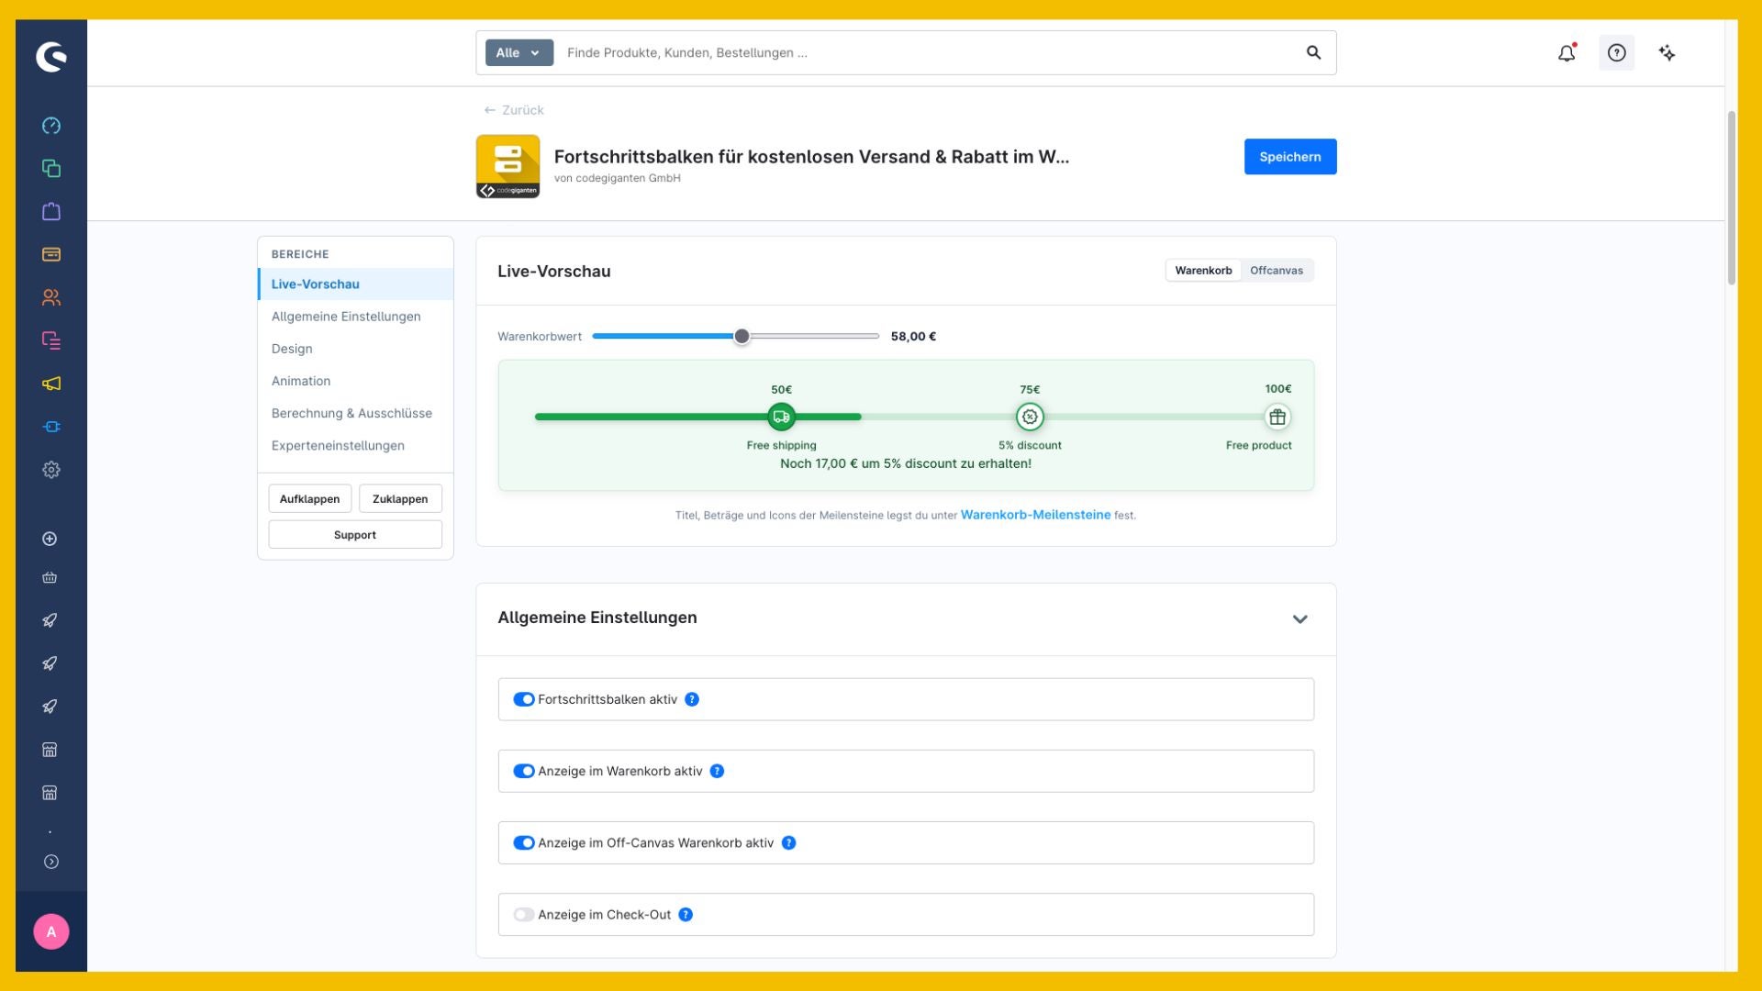Open the Extensions plug icon in sidebar

[51, 427]
